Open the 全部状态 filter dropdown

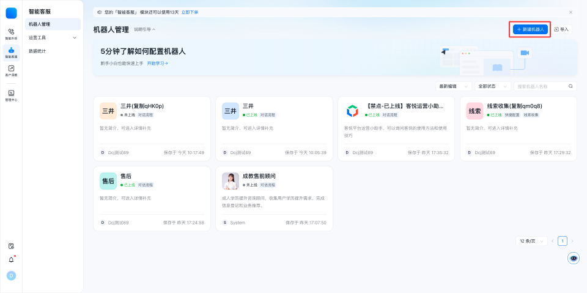click(493, 86)
